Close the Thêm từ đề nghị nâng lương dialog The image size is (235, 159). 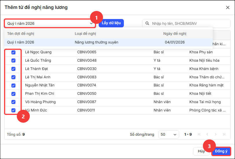pyautogui.click(x=228, y=7)
